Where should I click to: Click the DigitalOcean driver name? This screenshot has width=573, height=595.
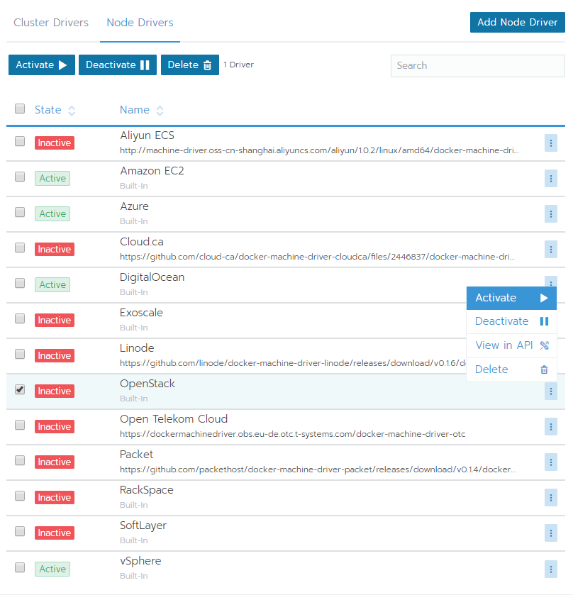pyautogui.click(x=152, y=277)
